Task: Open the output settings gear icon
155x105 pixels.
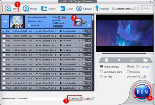Action: 84,22
